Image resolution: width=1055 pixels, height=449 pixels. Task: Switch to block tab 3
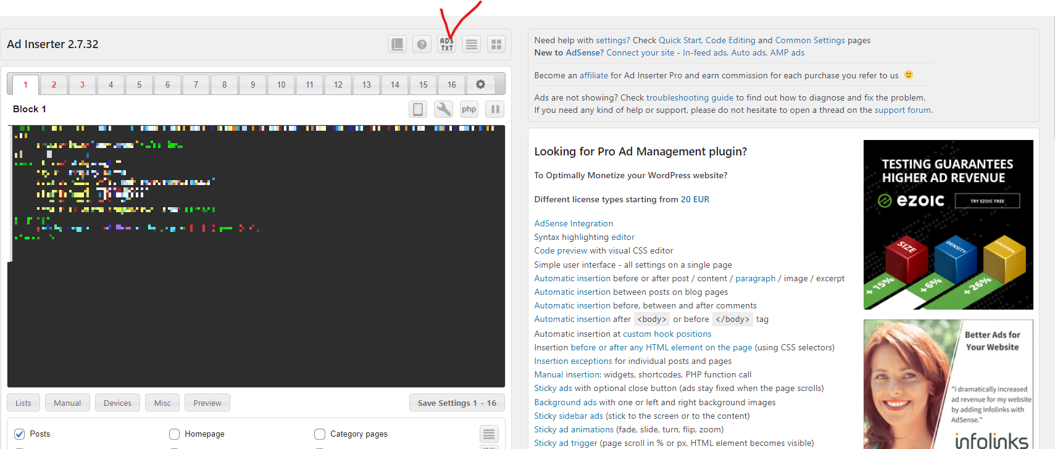82,84
